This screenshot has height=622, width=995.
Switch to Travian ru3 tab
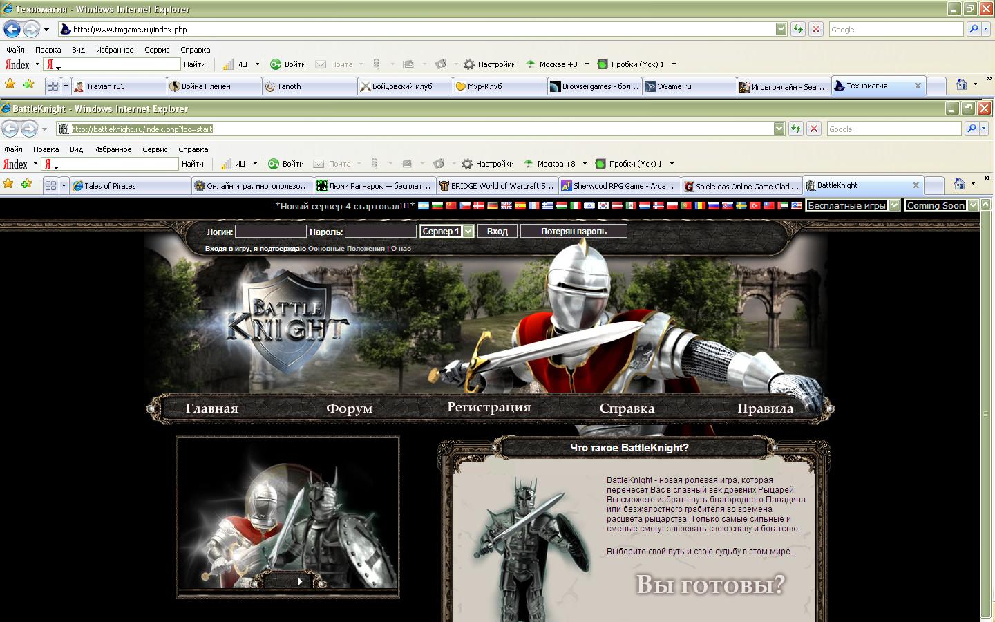coord(119,86)
